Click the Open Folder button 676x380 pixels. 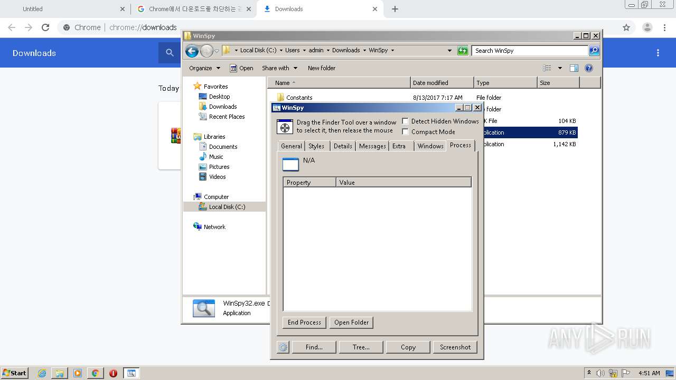point(352,322)
